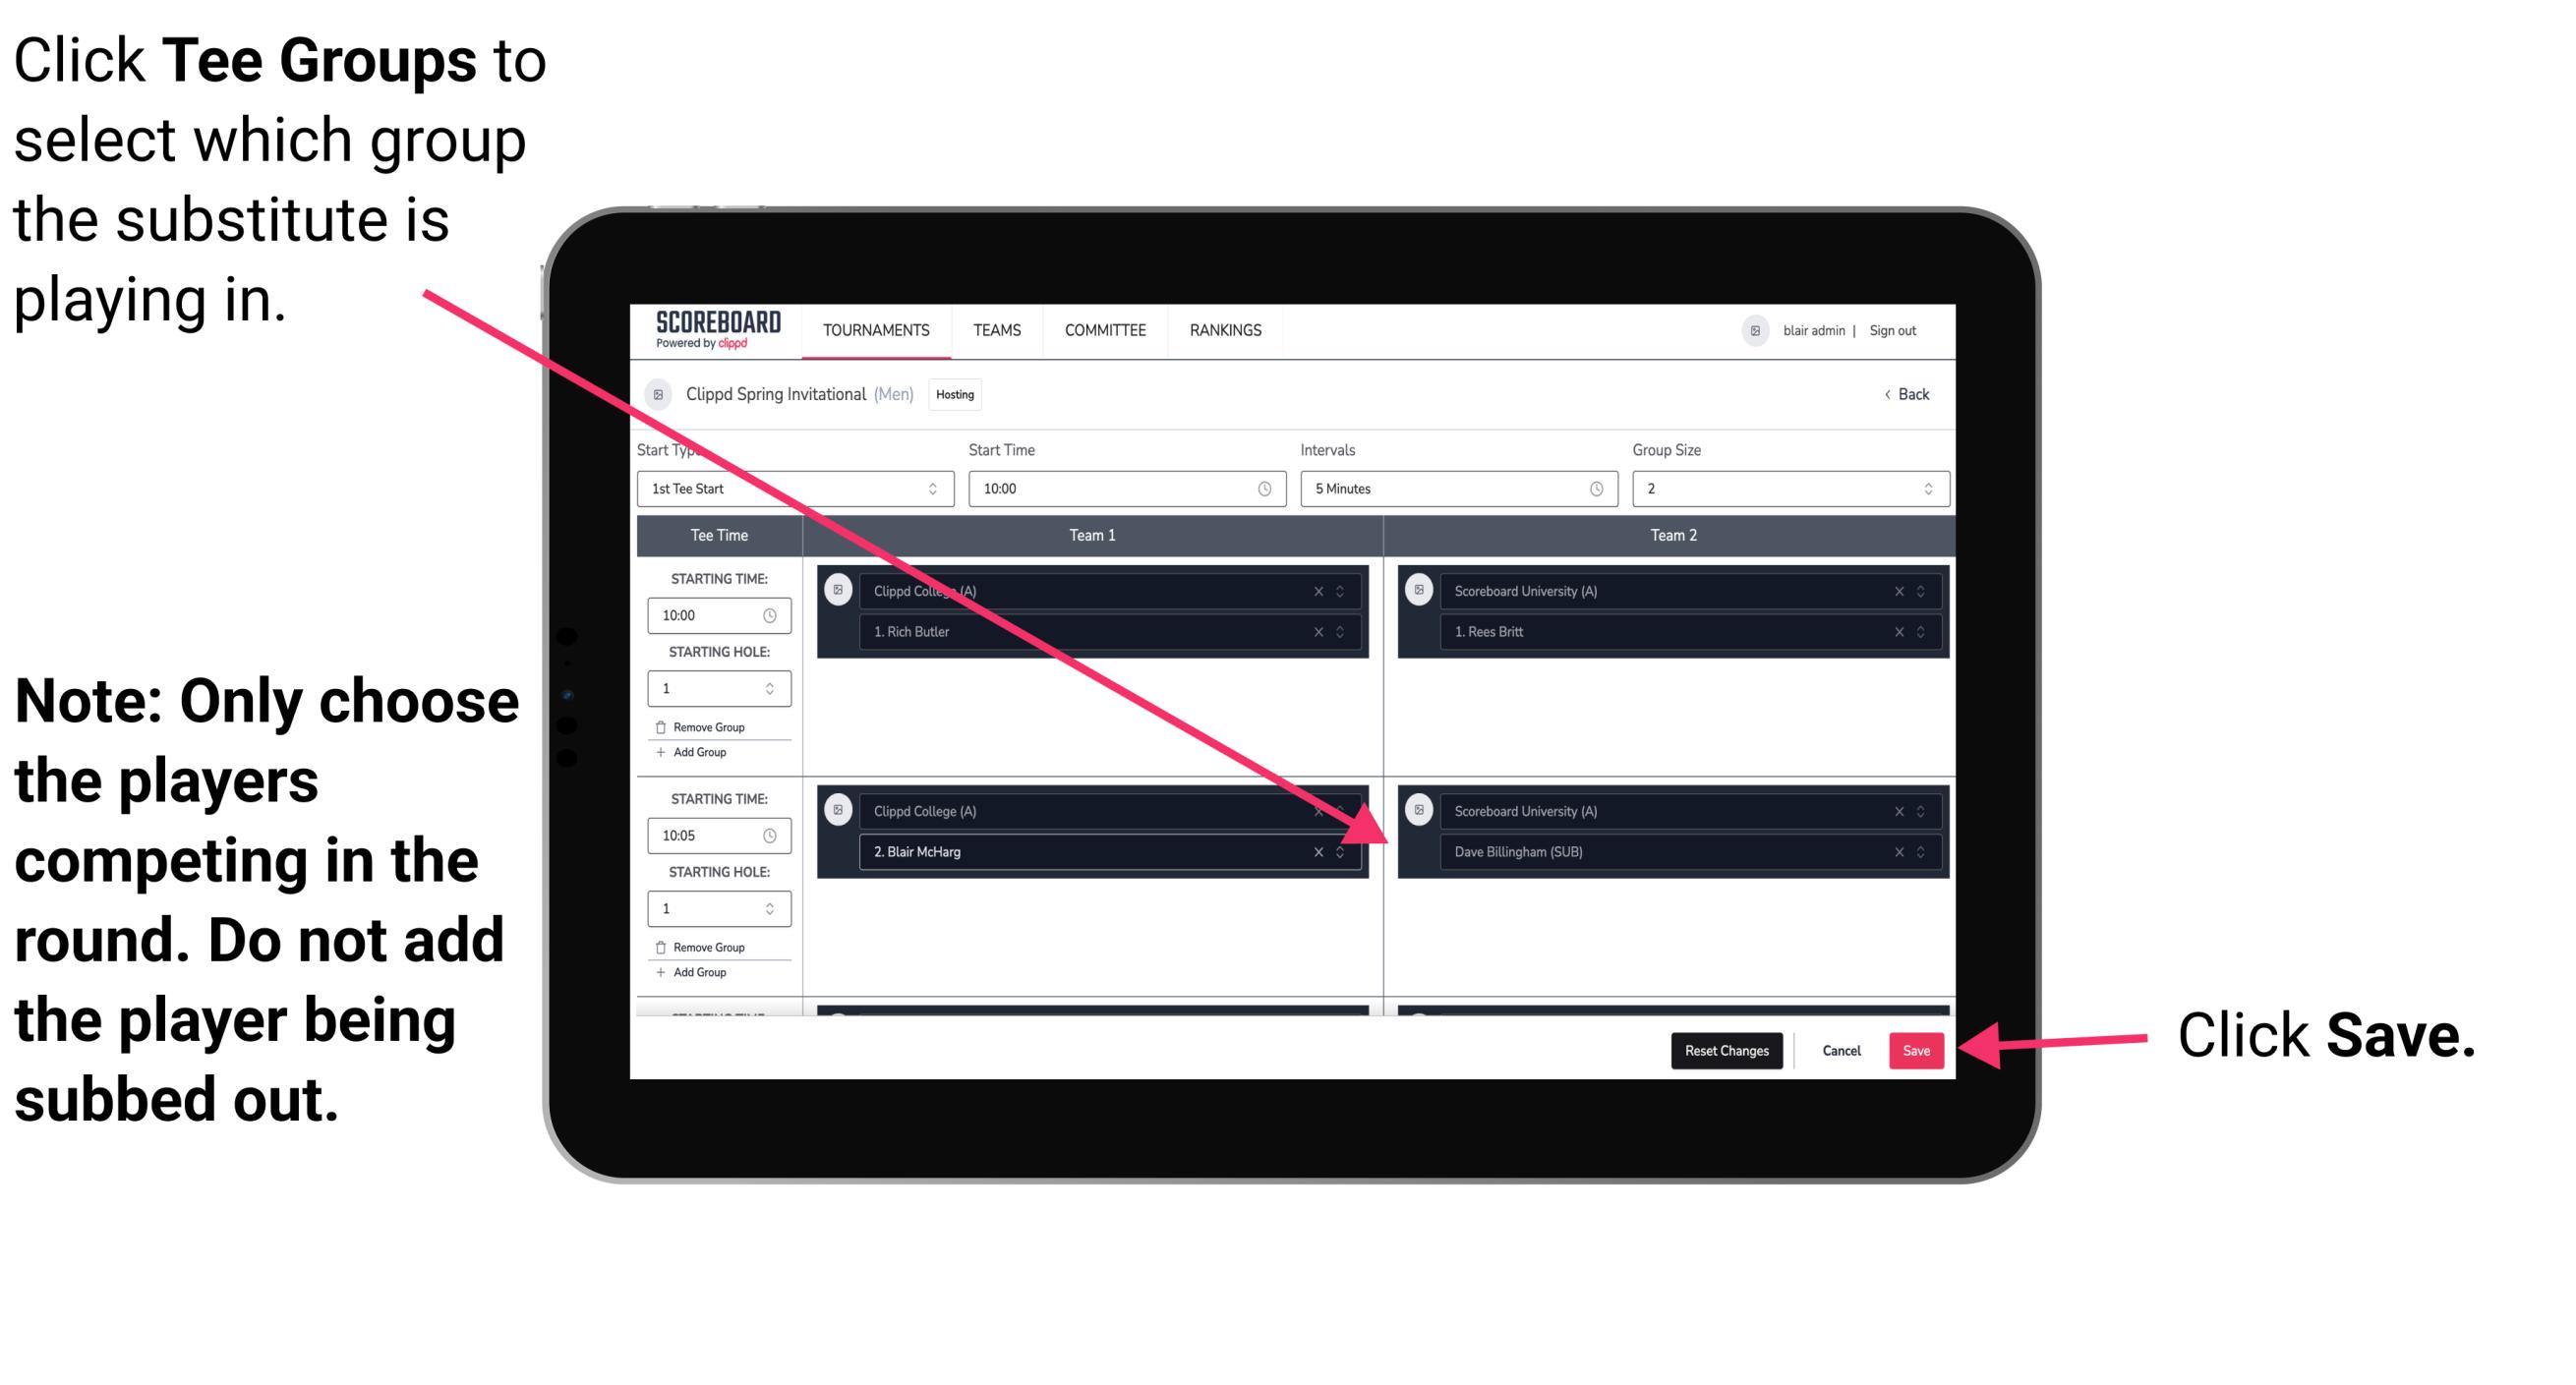The width and height of the screenshot is (2576, 1385).
Task: Click Cancel button to discard changes
Action: (1839, 1047)
